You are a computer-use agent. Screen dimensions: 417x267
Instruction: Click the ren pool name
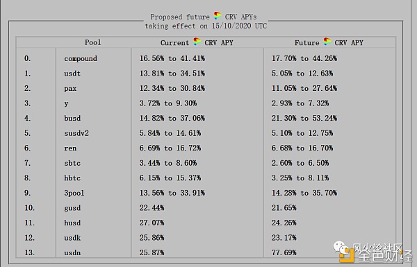coord(70,148)
